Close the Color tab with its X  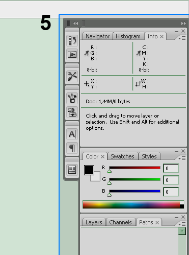tap(102, 156)
